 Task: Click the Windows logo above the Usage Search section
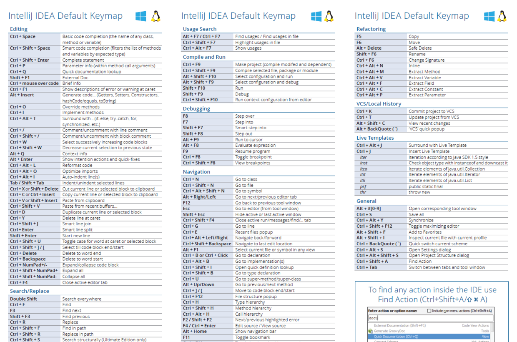pos(316,16)
